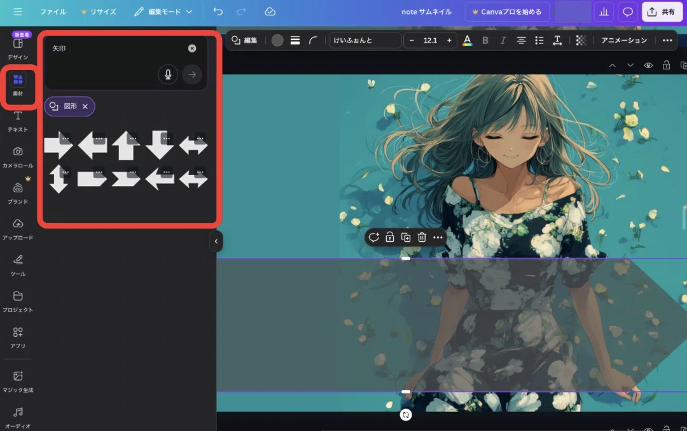Move page down with chevron
This screenshot has height=431, width=687.
(630, 66)
